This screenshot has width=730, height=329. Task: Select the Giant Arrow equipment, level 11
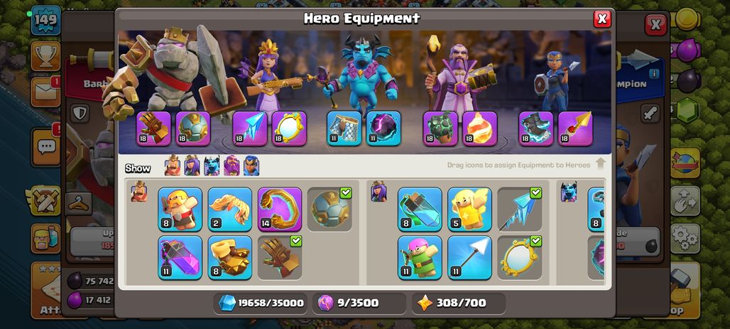point(470,258)
